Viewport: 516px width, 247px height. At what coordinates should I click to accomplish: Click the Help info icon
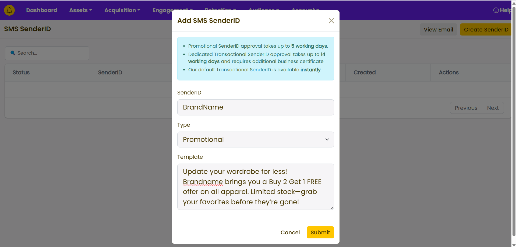click(496, 10)
